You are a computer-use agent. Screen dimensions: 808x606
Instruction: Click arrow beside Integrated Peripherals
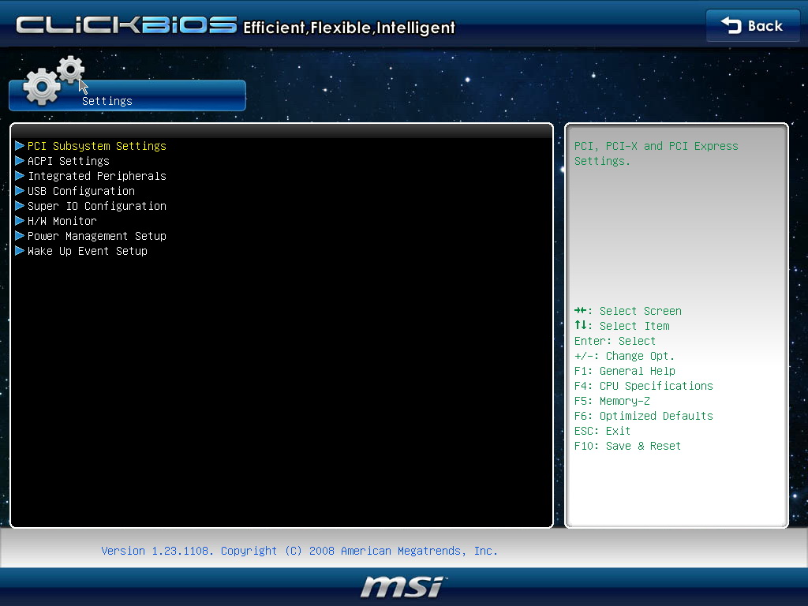click(20, 175)
